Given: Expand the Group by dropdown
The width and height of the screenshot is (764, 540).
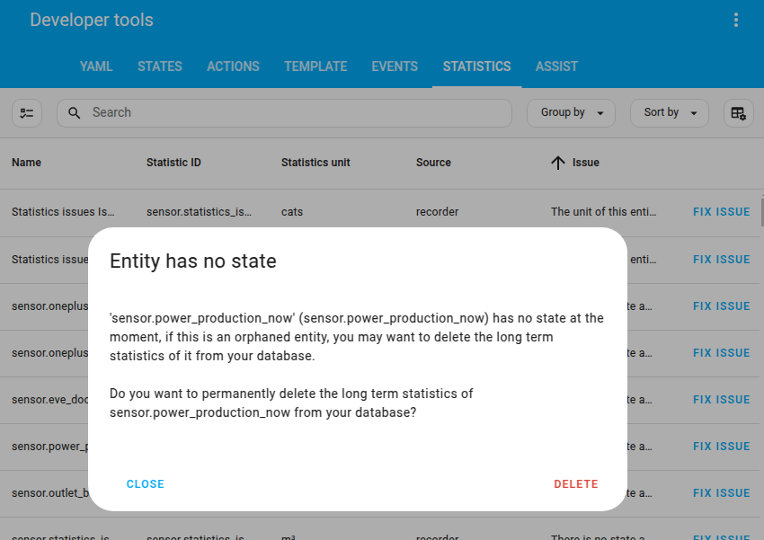Looking at the screenshot, I should click(x=571, y=113).
